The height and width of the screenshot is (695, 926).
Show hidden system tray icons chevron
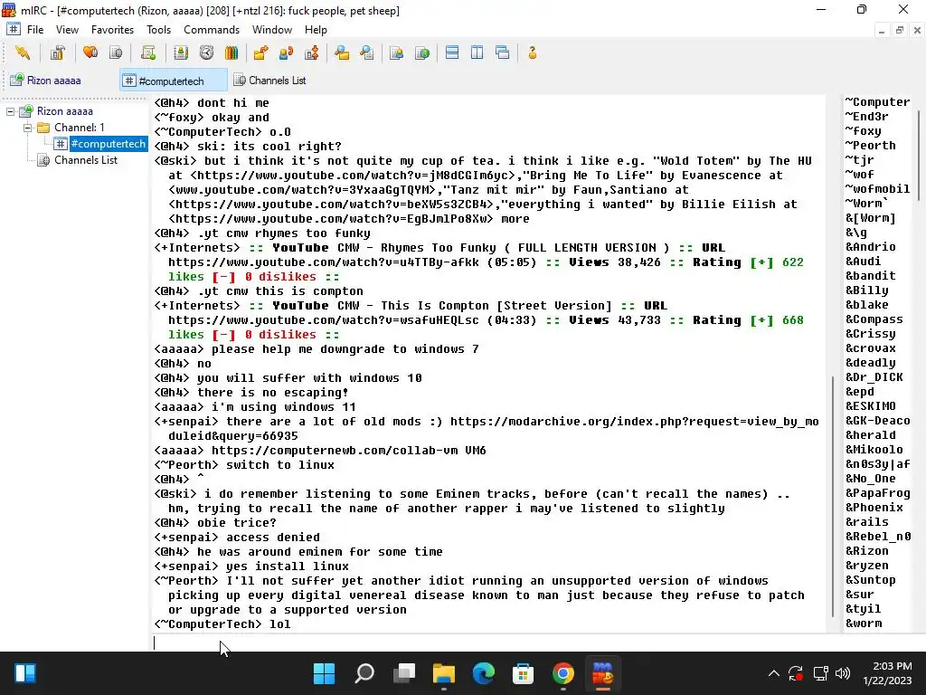pyautogui.click(x=774, y=673)
